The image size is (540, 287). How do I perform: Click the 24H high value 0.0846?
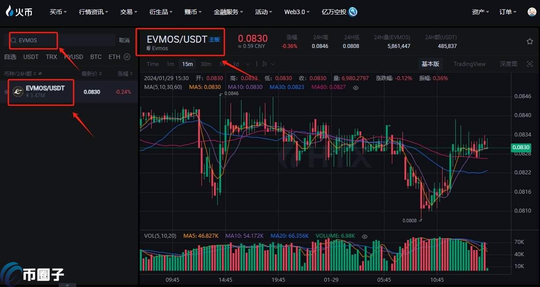(x=320, y=46)
